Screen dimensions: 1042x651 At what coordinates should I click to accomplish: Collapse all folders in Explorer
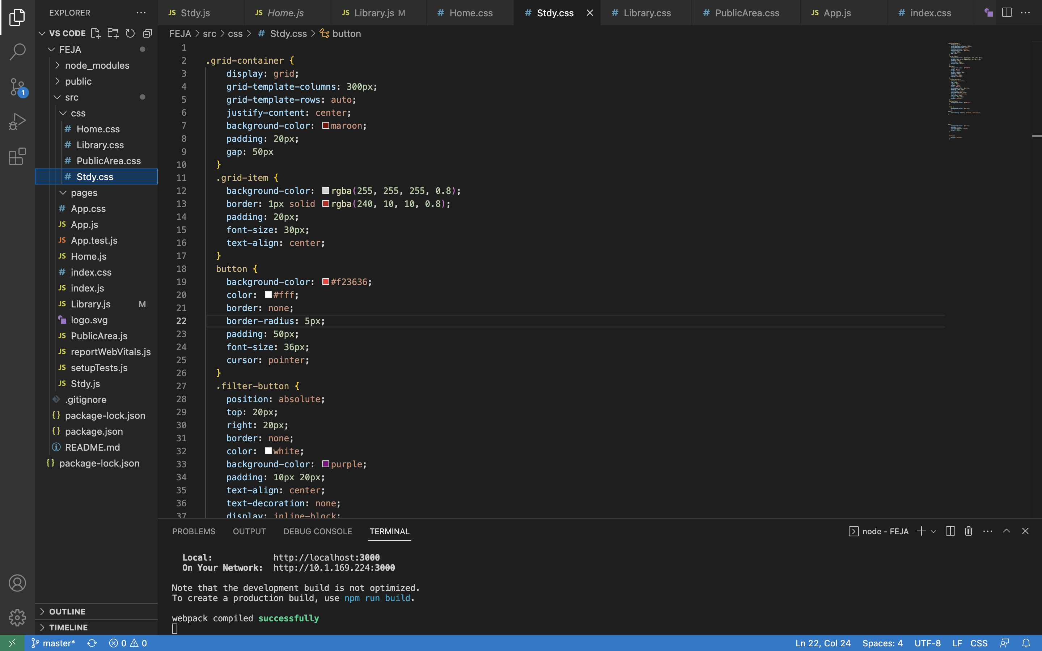[x=148, y=33]
